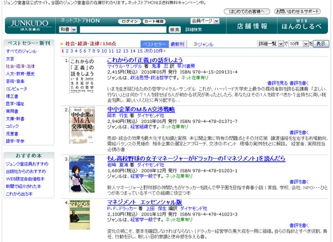This screenshot has height=242, width=333.
Task: Select 実用書 genre in sidebar
Action: tap(12, 111)
